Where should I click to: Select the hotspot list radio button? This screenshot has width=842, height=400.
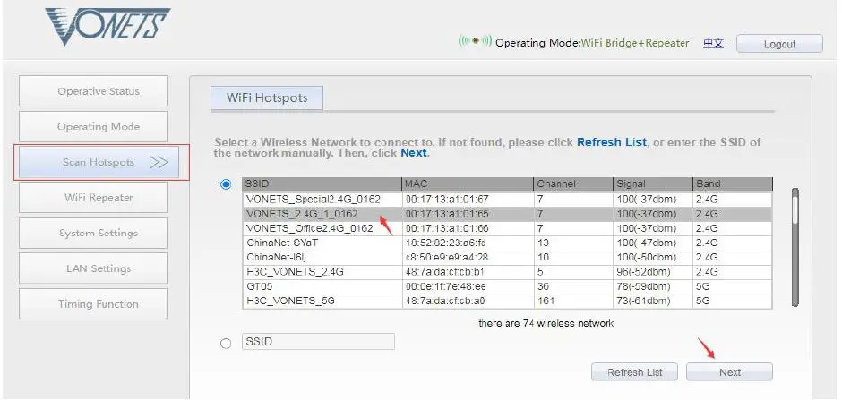pyautogui.click(x=226, y=184)
